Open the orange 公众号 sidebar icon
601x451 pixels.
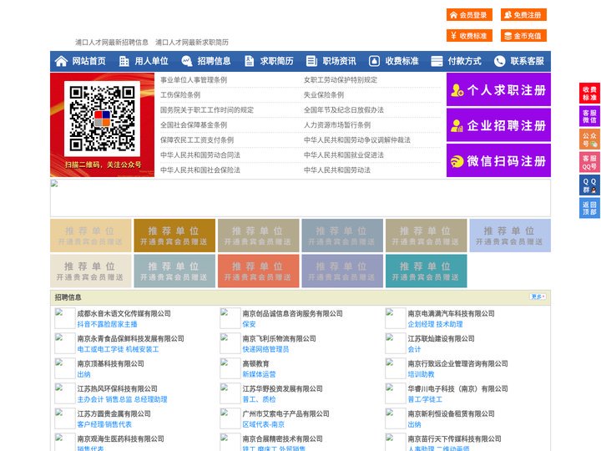click(589, 139)
